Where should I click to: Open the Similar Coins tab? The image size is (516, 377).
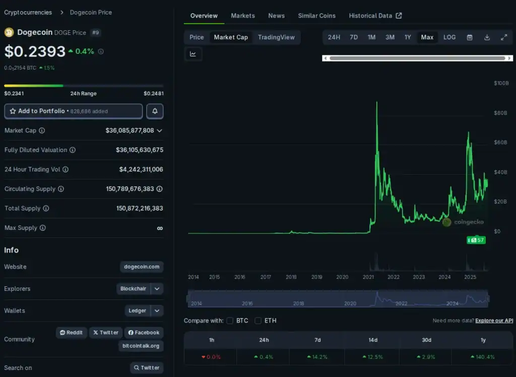[317, 16]
